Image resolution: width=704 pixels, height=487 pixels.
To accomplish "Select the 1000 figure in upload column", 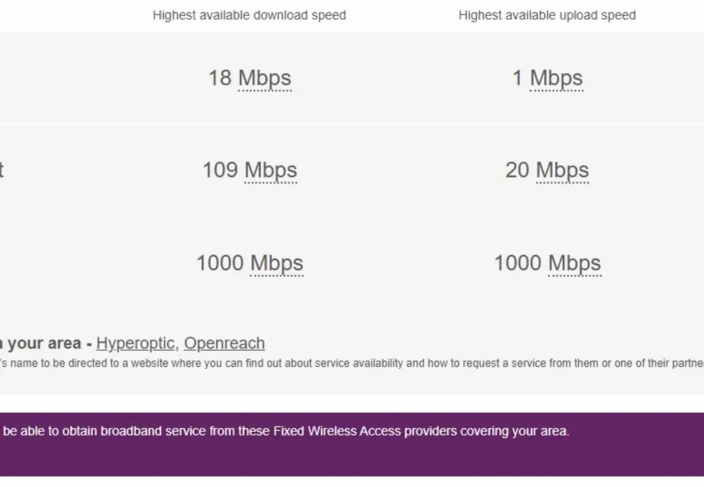I will pos(518,263).
